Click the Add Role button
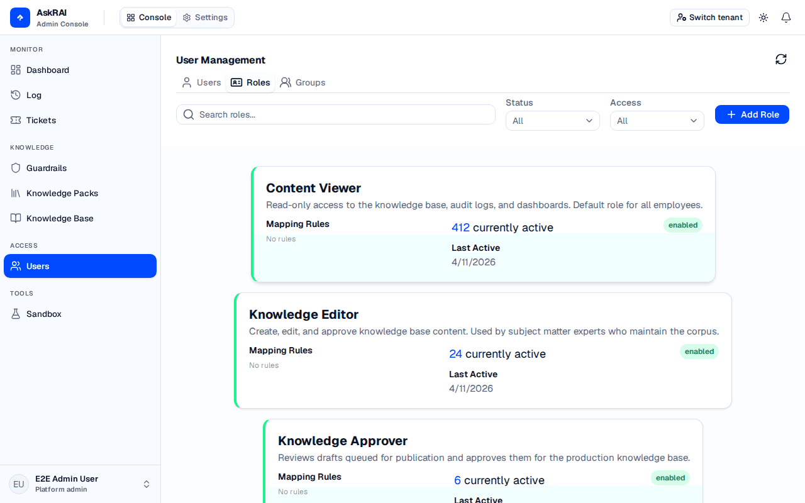The height and width of the screenshot is (503, 805). click(752, 114)
